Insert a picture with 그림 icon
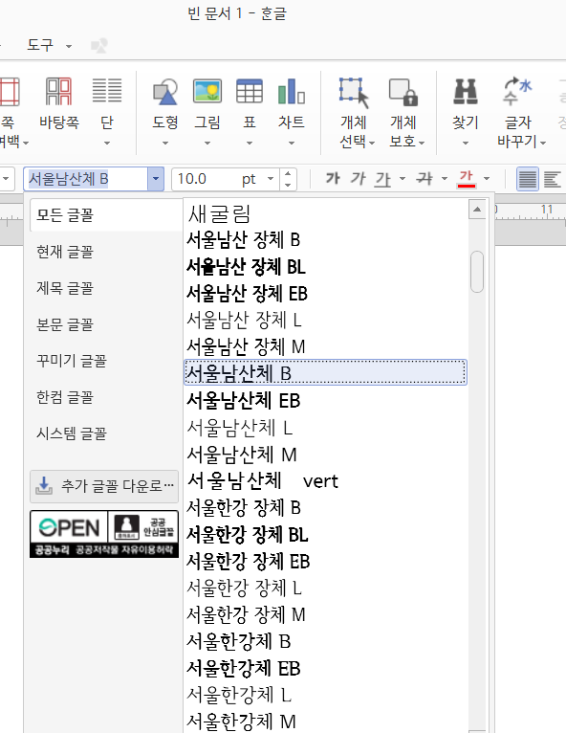This screenshot has height=733, width=566. (x=207, y=102)
